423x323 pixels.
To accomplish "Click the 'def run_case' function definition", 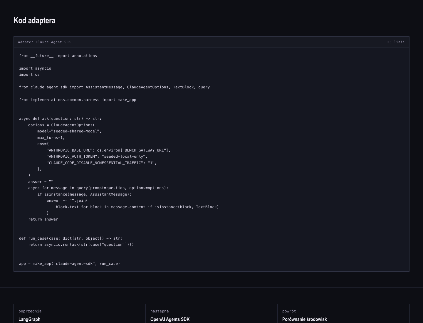I will (70, 238).
